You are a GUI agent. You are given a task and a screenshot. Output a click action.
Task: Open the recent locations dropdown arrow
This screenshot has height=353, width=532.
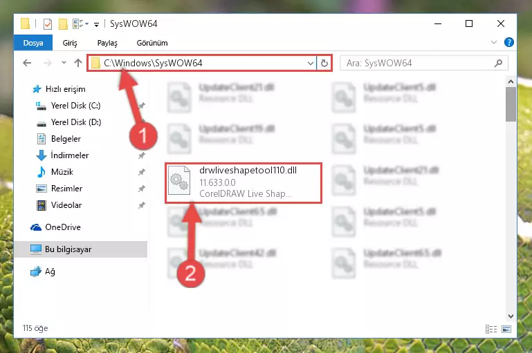tap(64, 63)
